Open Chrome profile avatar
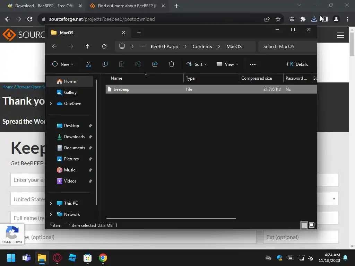Screen dimensions: 355x266 (336, 19)
